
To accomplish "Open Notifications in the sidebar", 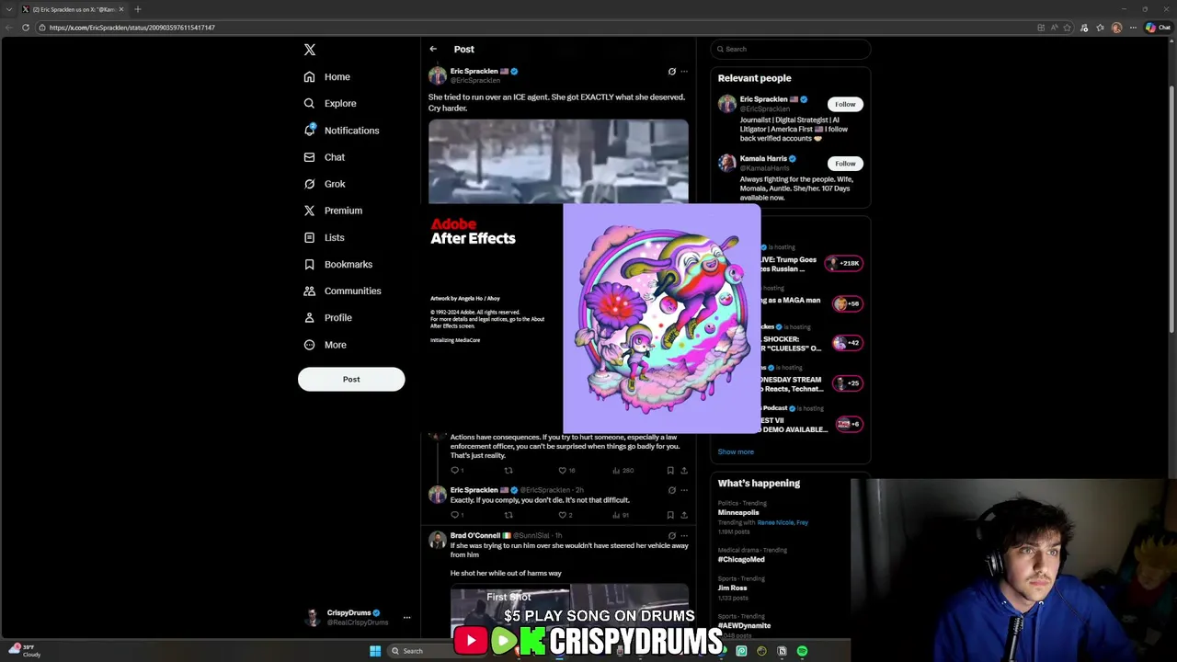I will [x=341, y=131].
